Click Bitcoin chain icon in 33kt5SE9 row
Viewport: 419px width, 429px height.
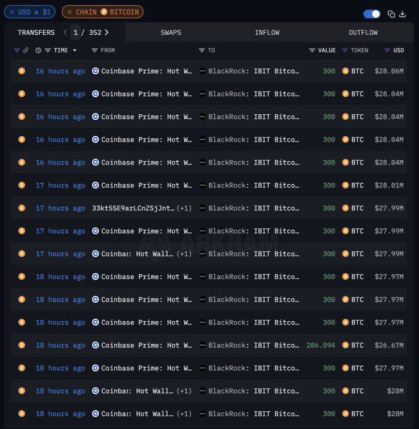pyautogui.click(x=21, y=208)
